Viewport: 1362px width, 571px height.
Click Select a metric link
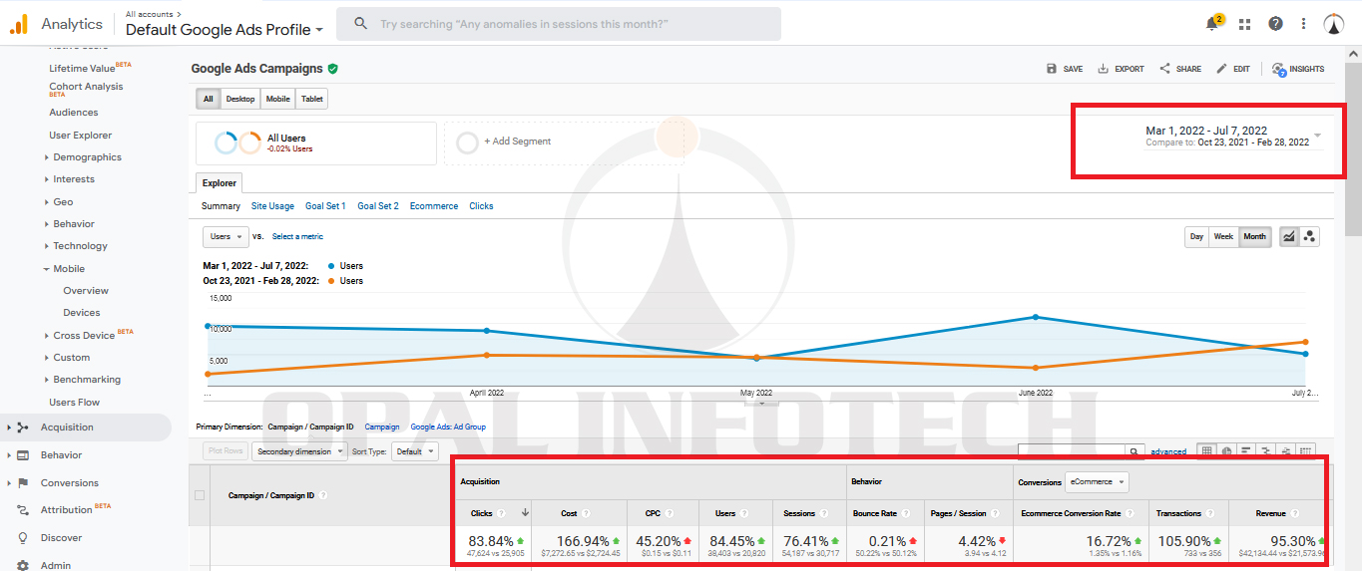click(297, 236)
